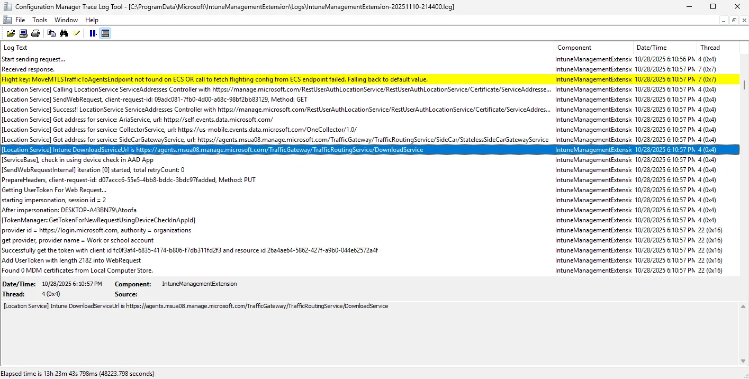The image size is (749, 379).
Task: Click the log list vertical scrollbar thumb
Action: 744,85
